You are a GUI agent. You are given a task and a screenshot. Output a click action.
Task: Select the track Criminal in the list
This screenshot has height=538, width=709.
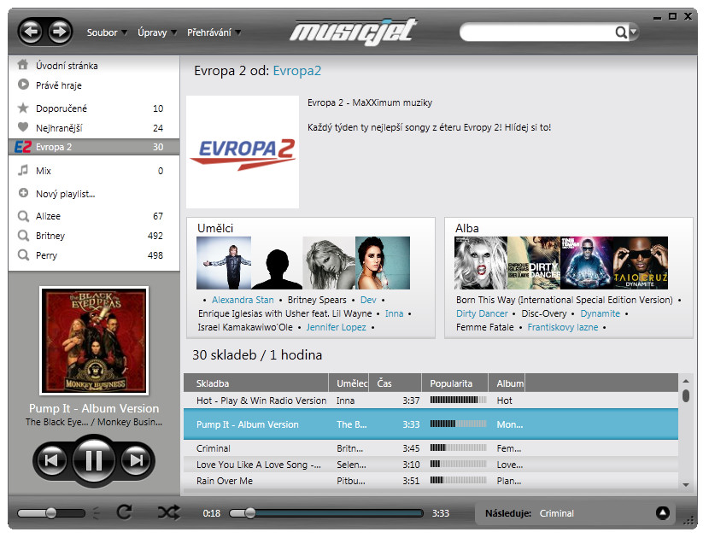click(431, 448)
